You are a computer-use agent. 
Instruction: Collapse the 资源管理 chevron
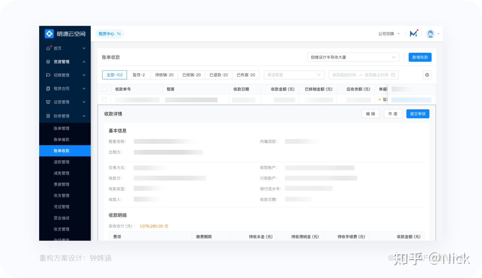(84, 62)
